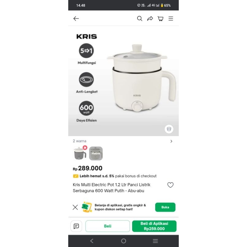Tap the Android back navigation button

(x=92, y=241)
